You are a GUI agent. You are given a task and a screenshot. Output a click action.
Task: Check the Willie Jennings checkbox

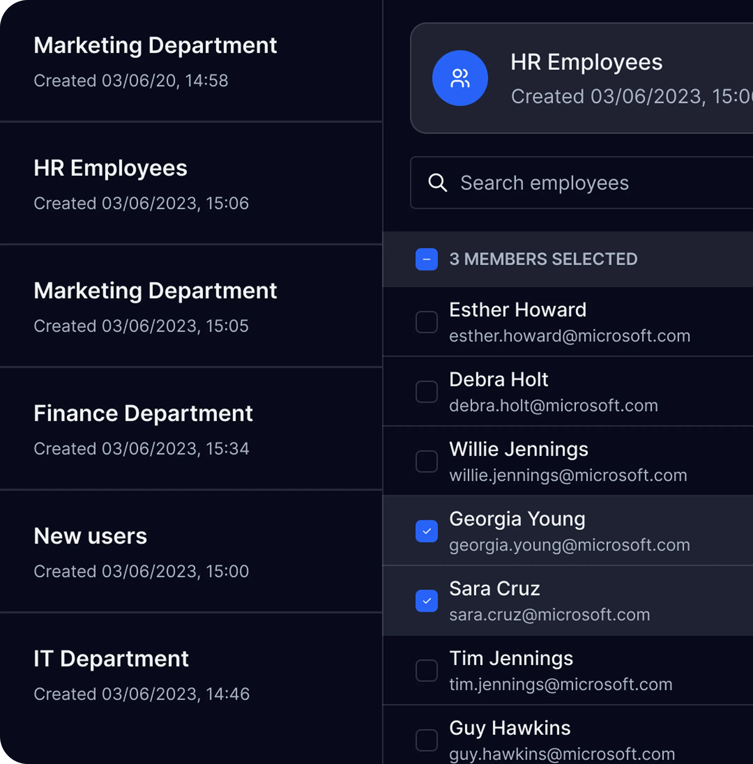(426, 461)
